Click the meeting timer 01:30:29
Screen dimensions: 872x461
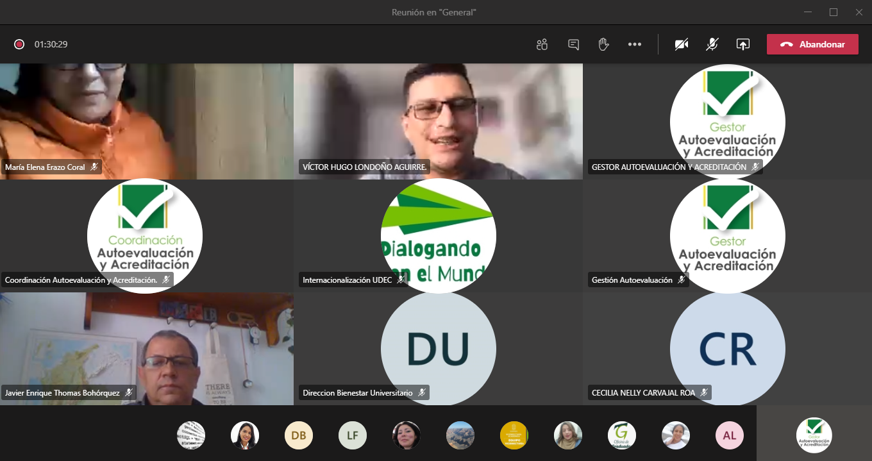coord(51,44)
